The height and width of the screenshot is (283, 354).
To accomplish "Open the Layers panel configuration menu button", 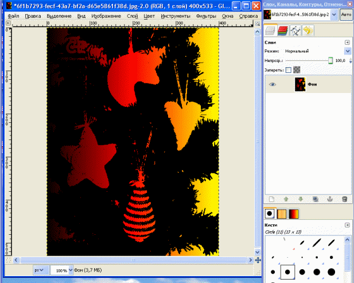I will click(x=347, y=42).
